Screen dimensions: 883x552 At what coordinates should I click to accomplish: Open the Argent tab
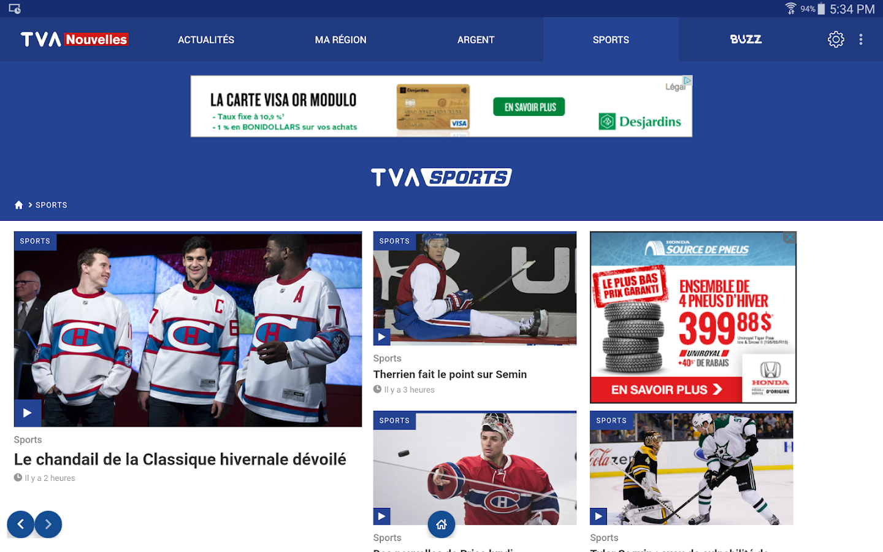476,39
